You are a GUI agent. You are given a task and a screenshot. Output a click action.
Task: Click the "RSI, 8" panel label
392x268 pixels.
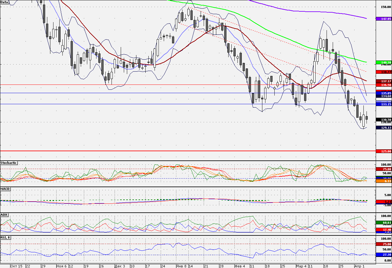pos(6,237)
